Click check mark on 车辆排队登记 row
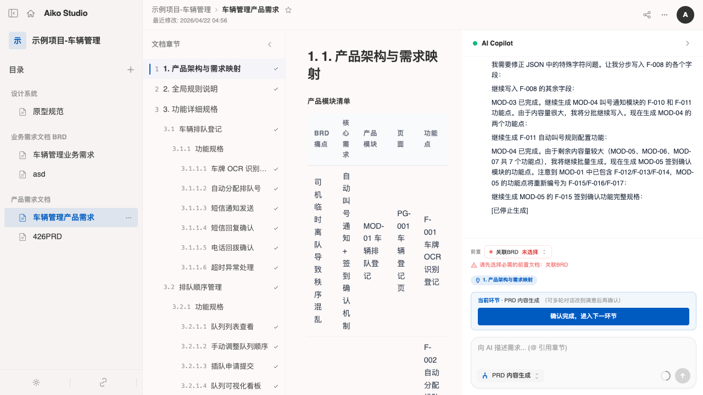 [276, 129]
